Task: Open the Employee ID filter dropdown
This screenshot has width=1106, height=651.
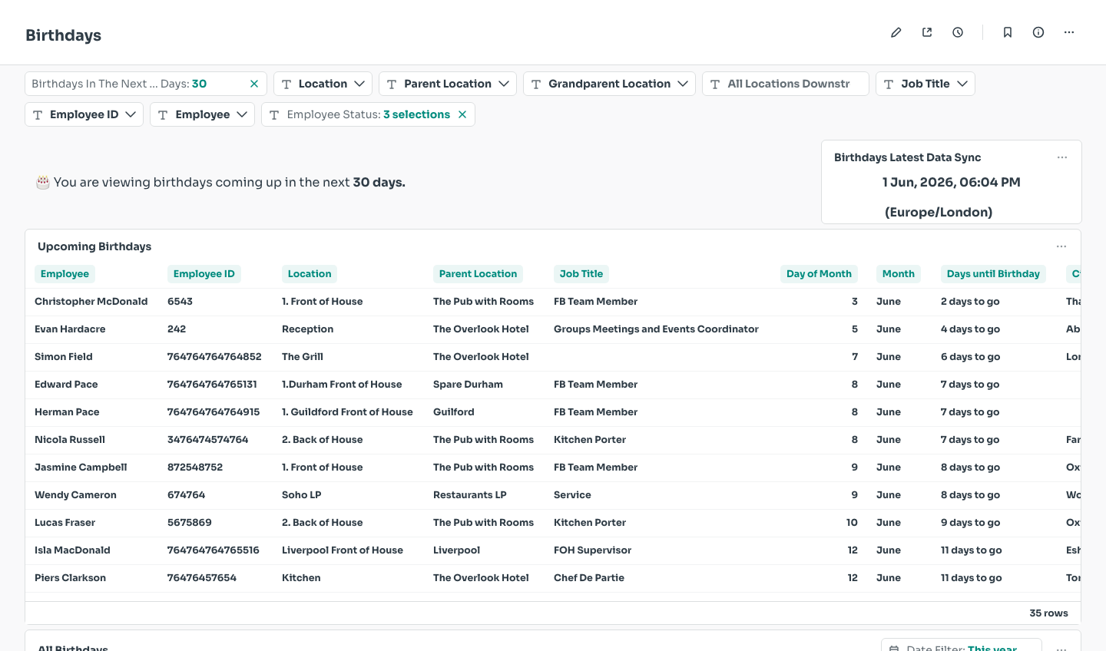Action: click(x=84, y=114)
